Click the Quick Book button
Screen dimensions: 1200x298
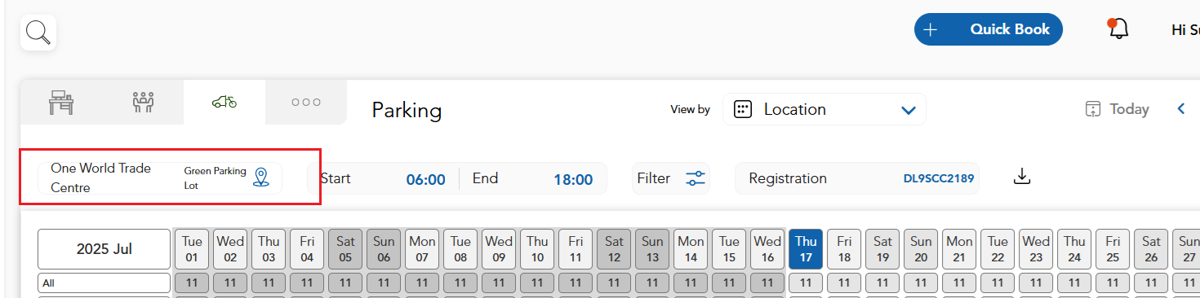point(989,29)
